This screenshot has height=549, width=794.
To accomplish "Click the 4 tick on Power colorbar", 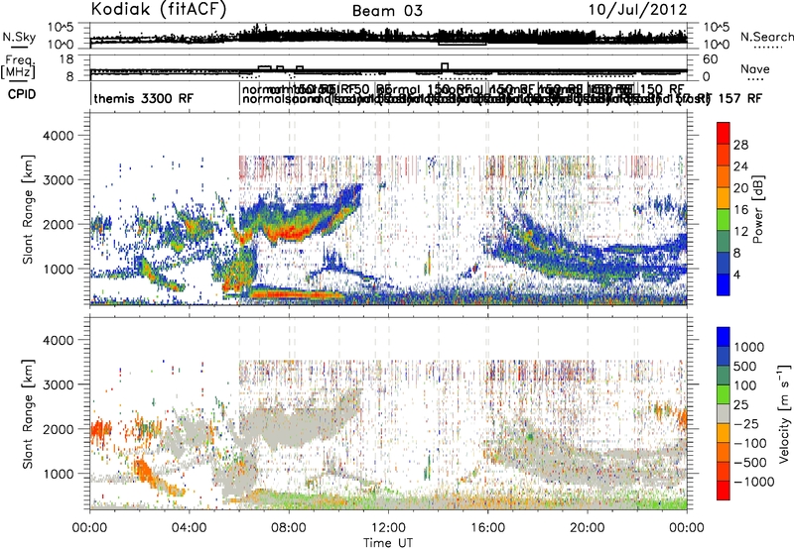I will pos(736,274).
